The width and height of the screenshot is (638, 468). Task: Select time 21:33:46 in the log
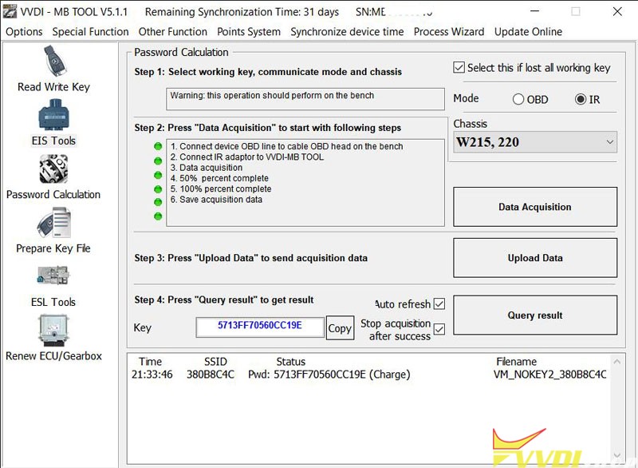[x=152, y=375]
